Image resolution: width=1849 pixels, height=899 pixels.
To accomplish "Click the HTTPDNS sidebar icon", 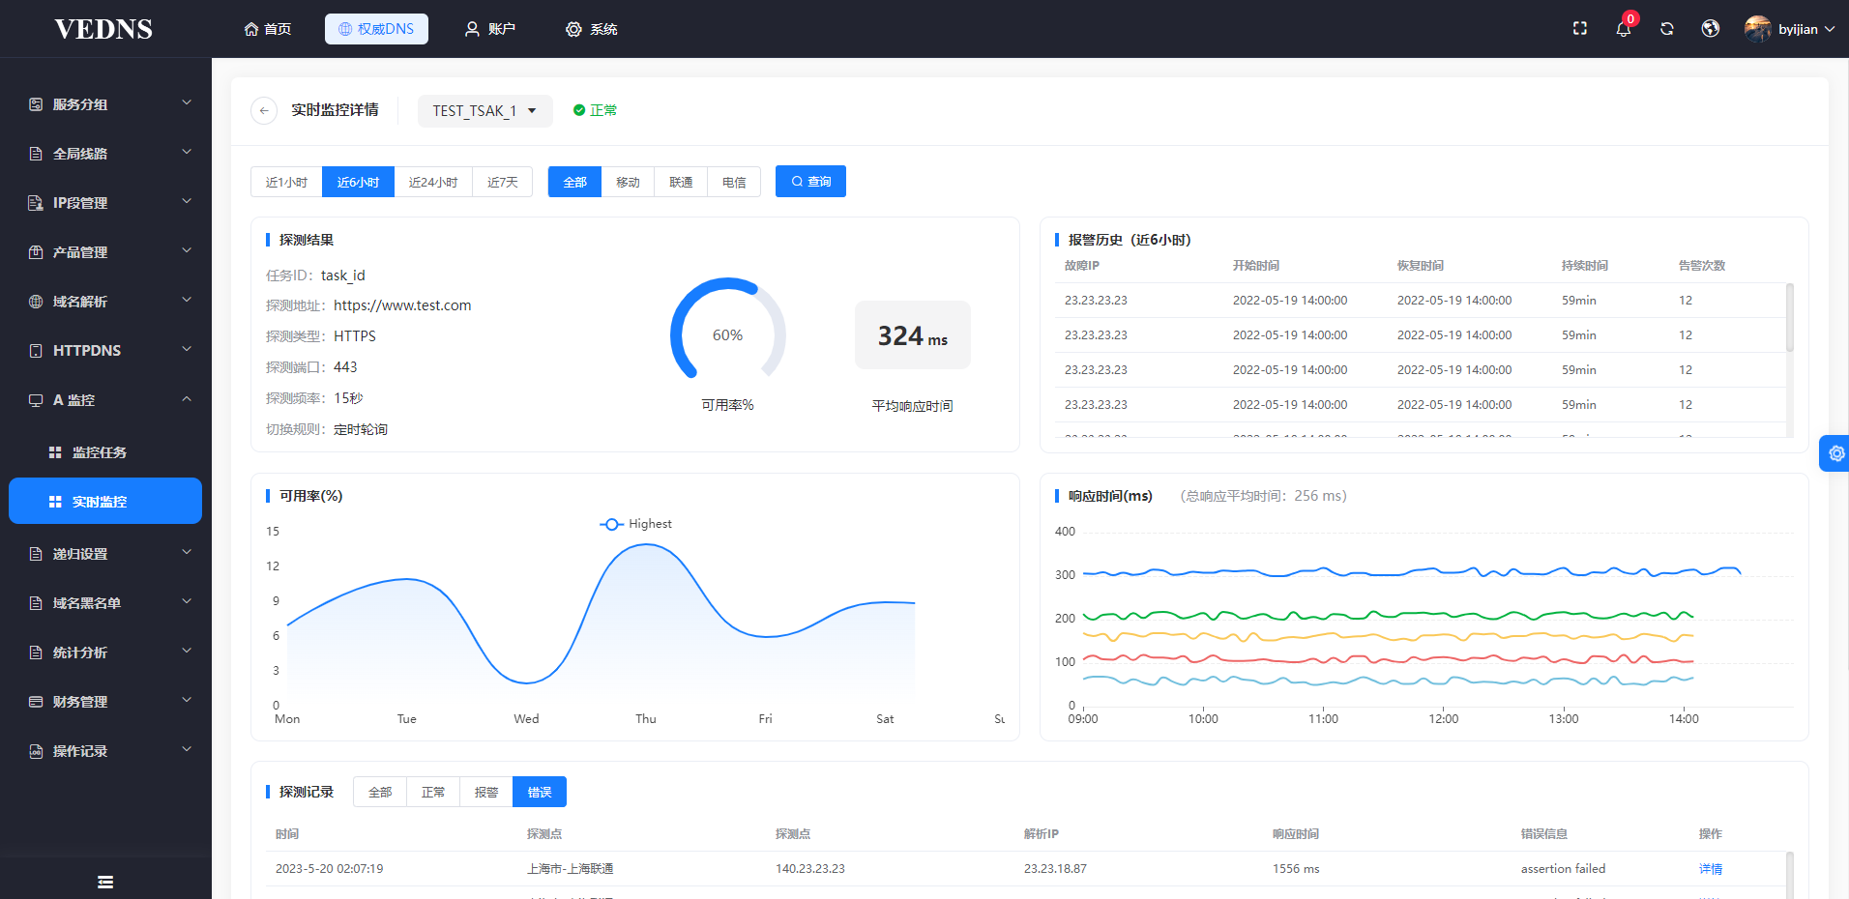I will tap(36, 351).
